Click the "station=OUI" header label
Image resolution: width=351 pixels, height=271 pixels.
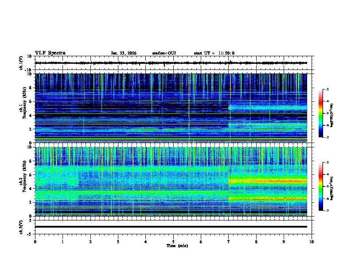tap(164, 53)
